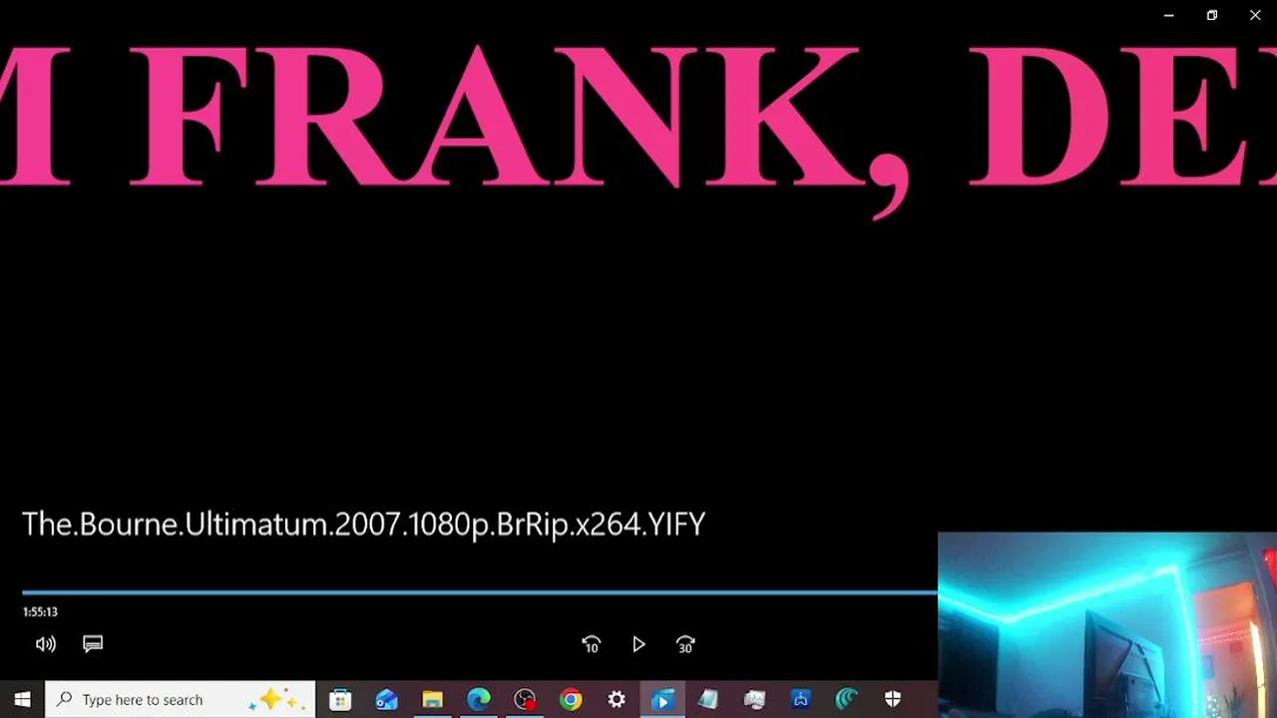
Task: Open OBS Studio from the taskbar
Action: (525, 700)
